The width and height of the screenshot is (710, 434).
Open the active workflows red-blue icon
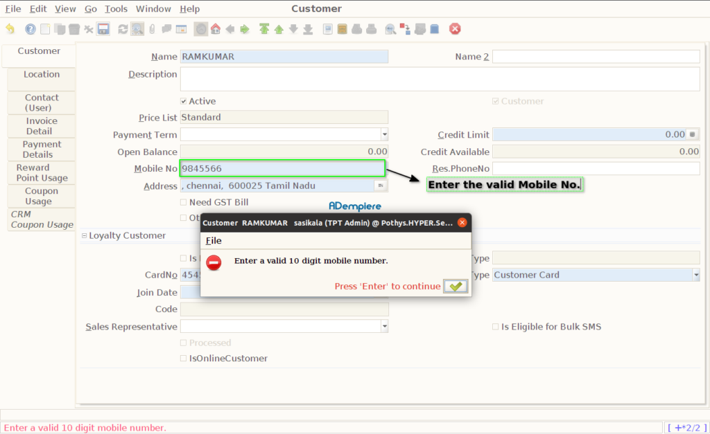click(x=405, y=29)
